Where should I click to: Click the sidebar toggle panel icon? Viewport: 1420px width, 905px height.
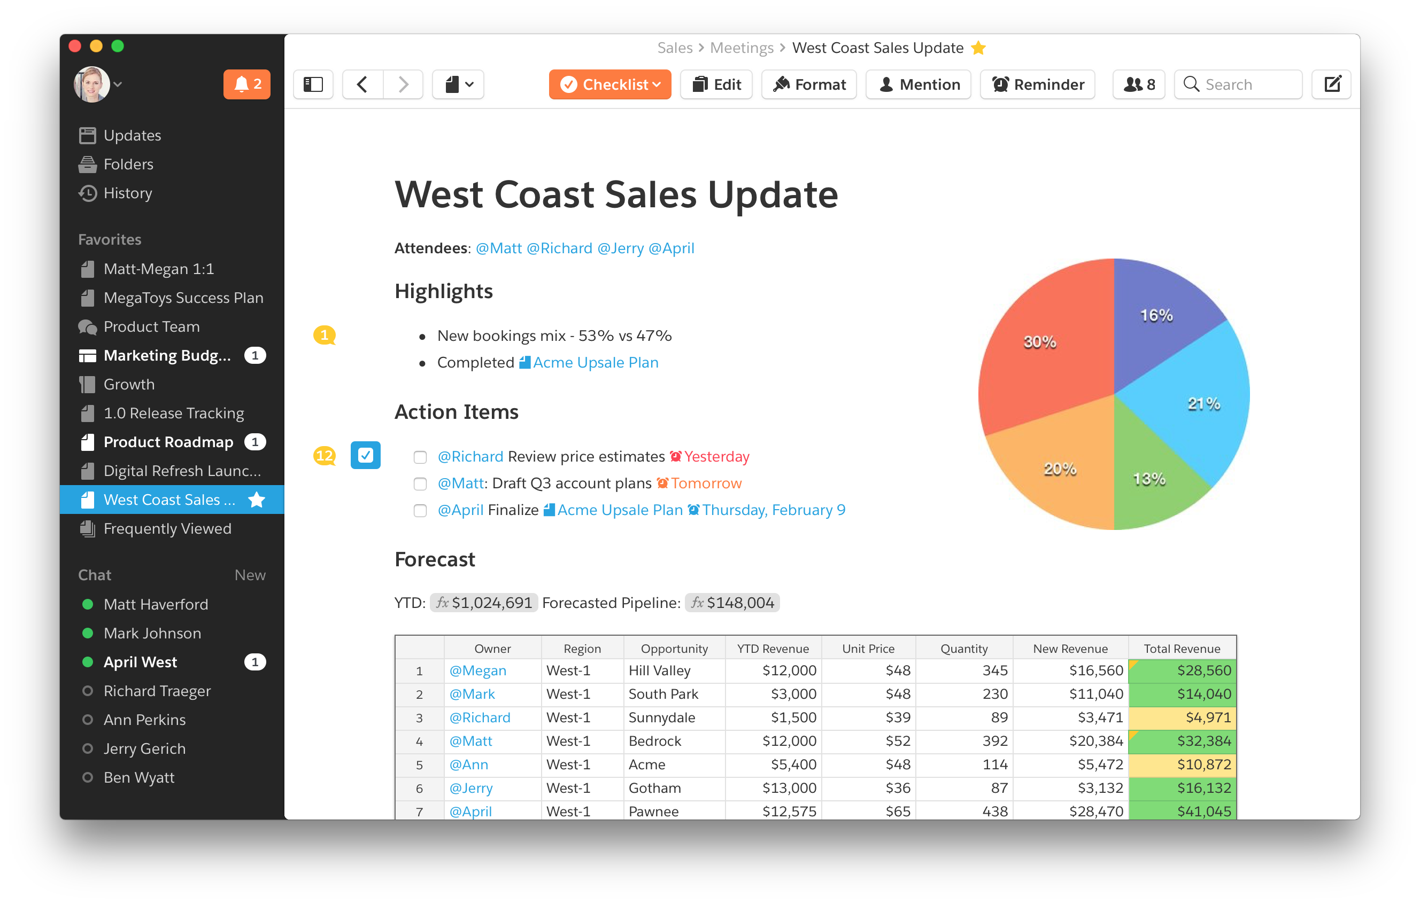314,85
